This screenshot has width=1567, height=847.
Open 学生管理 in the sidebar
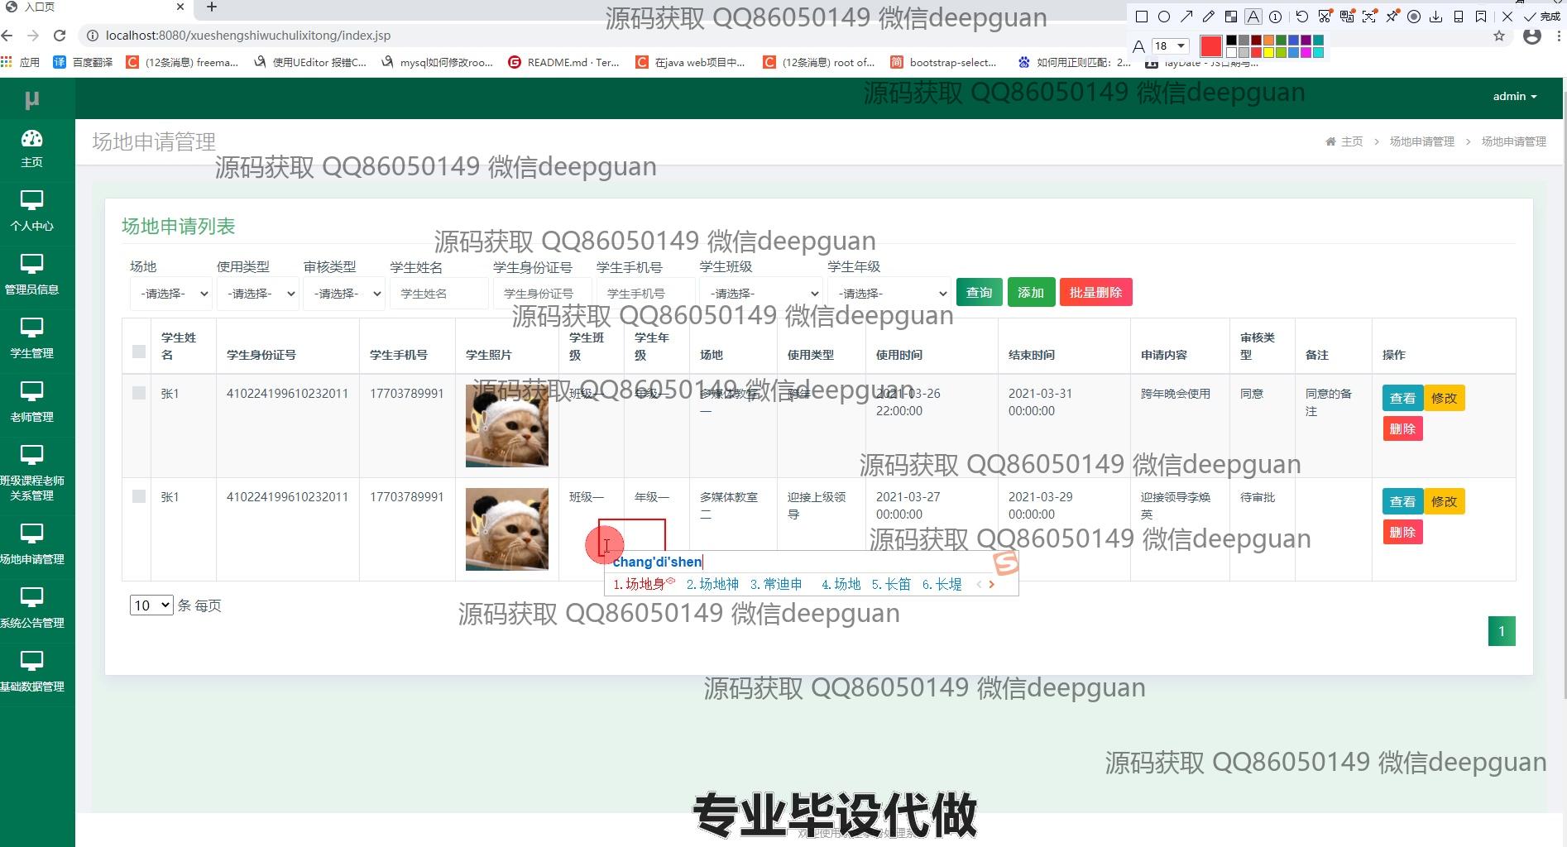[x=31, y=338]
